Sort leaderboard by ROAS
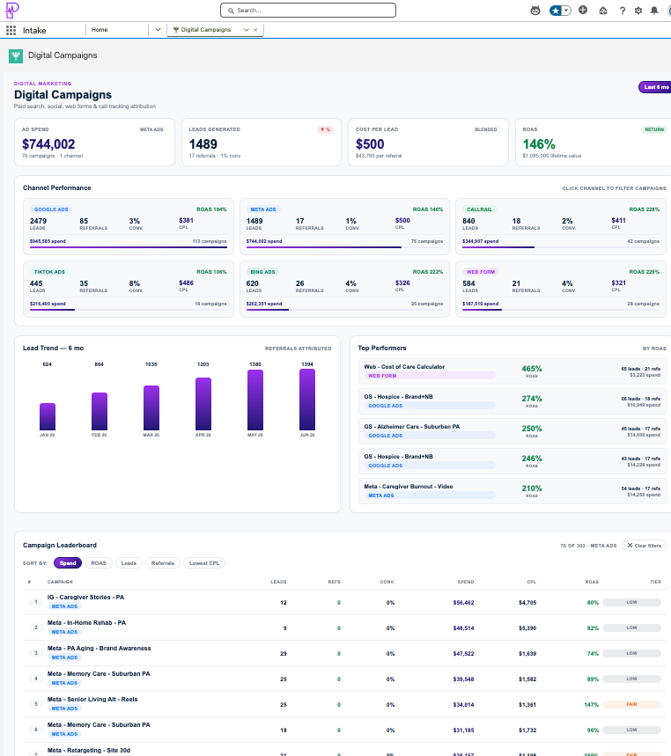The image size is (671, 756). point(99,563)
